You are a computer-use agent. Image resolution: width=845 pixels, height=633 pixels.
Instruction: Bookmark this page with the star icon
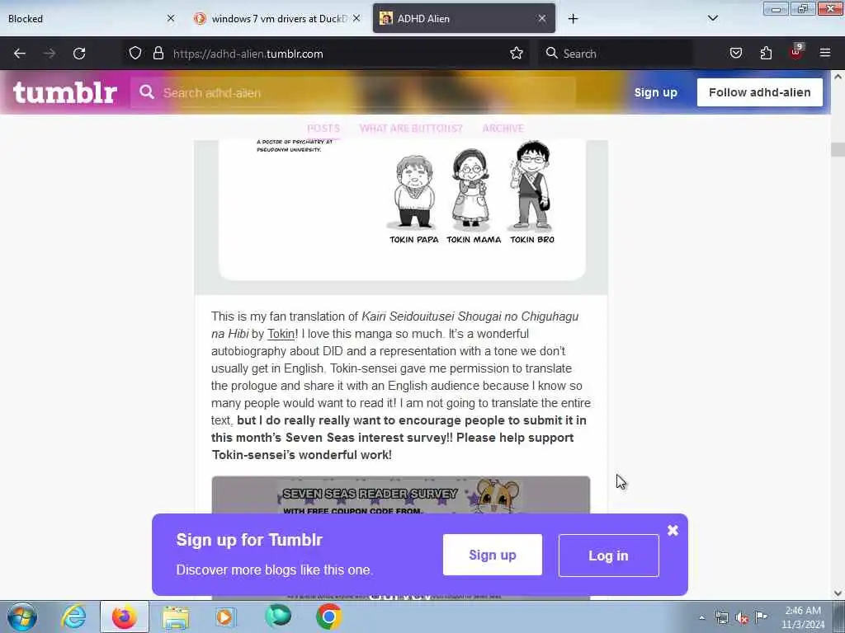click(x=517, y=53)
